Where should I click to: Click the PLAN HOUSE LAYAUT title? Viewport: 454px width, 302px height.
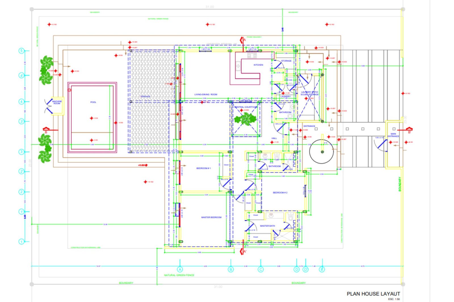point(373,294)
